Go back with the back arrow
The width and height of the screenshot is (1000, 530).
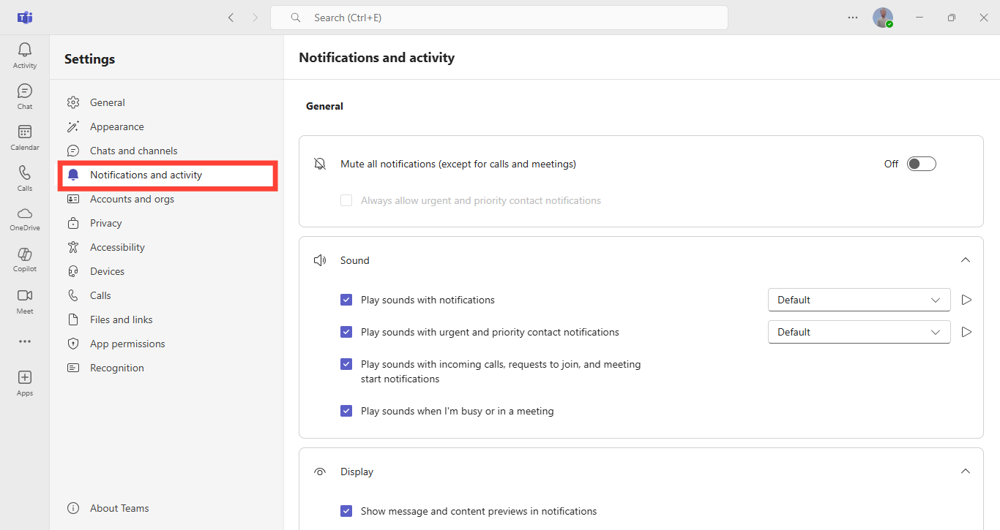[231, 18]
